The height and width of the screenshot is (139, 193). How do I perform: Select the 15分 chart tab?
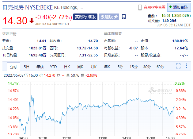(x=134, y=67)
